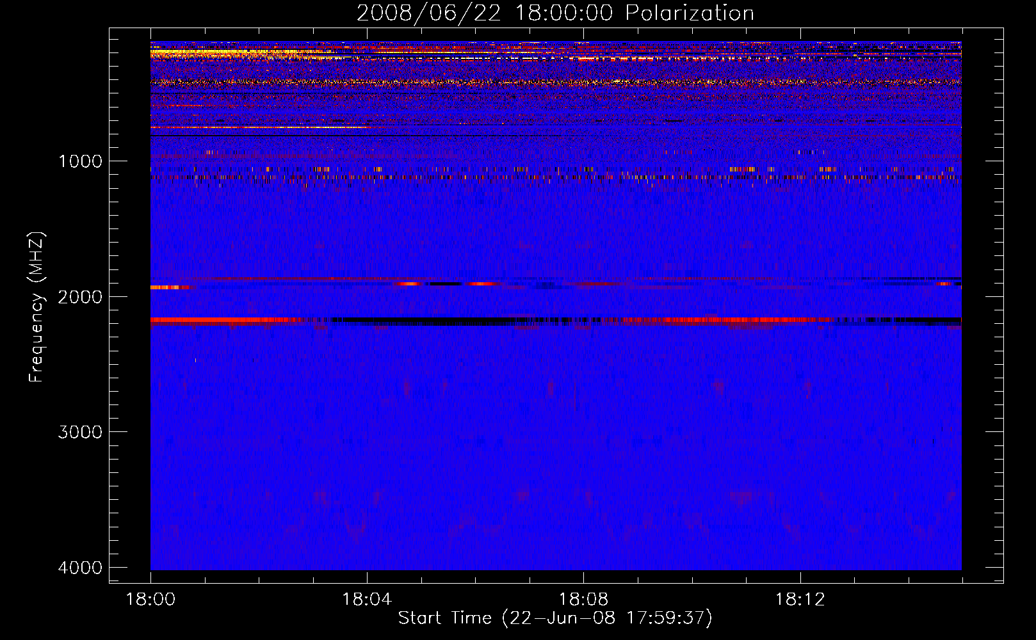
Task: Click the 'Start Time (22-Jun-08 17:59:37)' axis label
Action: (x=555, y=618)
